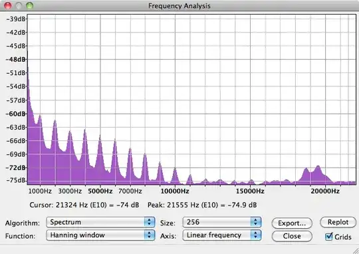Image resolution: width=359 pixels, height=254 pixels.
Task: Click the 10000Hz axis label
Action: (x=175, y=191)
